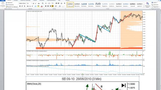Apply numbered list

49,3
